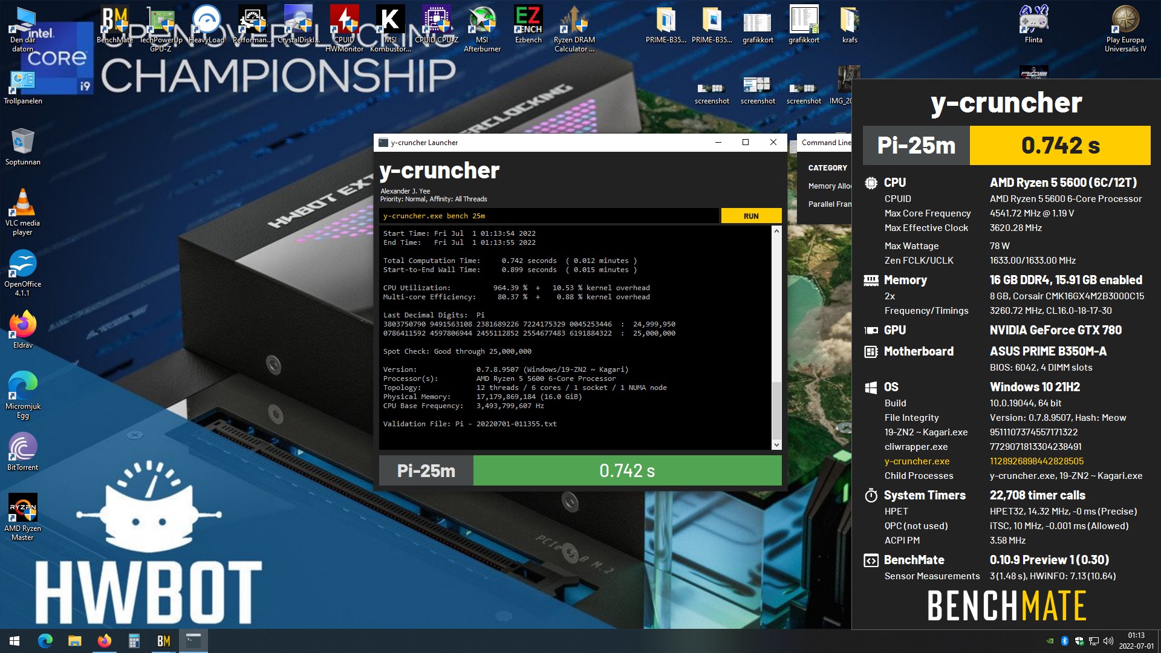The width and height of the screenshot is (1161, 653).
Task: Launch the Eldräv Firefox desktop icon
Action: point(23,330)
